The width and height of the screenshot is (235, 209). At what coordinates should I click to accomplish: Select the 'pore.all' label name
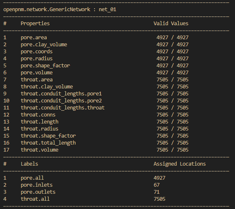pos(32,178)
